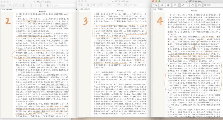The width and height of the screenshot is (223, 120).
Task: Select highlight pen in IMG_0160.jpeg window
Action: pyautogui.click(x=109, y=5)
